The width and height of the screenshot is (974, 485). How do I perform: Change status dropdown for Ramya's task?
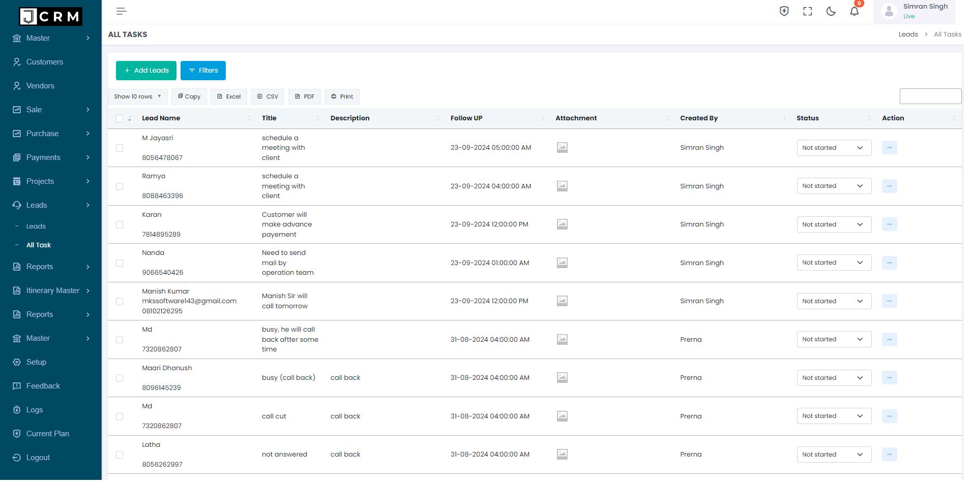pos(834,186)
